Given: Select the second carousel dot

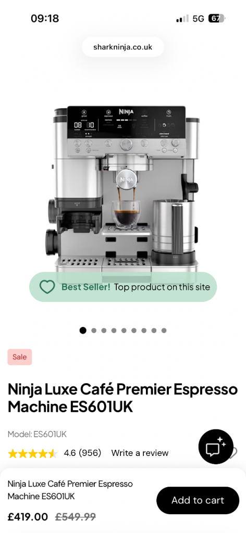Looking at the screenshot, I should pos(94,331).
